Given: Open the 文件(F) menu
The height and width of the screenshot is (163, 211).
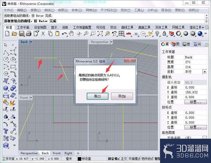Looking at the screenshot, I should 8,10.
